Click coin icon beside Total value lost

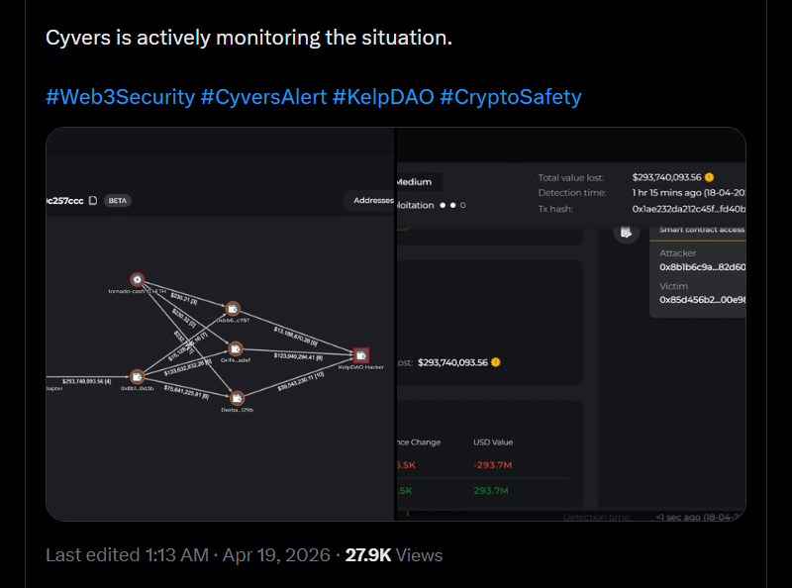coord(709,176)
